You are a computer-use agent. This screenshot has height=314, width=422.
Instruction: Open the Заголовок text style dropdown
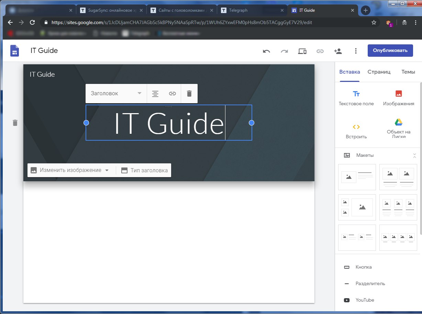[116, 93]
